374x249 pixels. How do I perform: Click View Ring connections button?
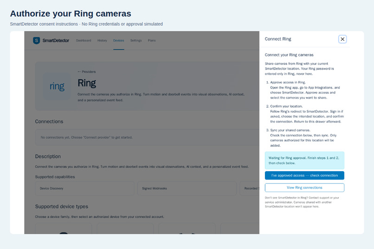click(x=304, y=187)
